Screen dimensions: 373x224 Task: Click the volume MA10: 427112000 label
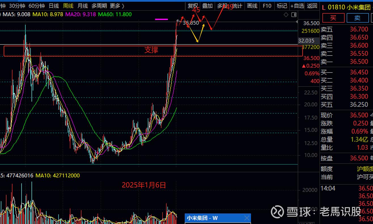(58, 176)
